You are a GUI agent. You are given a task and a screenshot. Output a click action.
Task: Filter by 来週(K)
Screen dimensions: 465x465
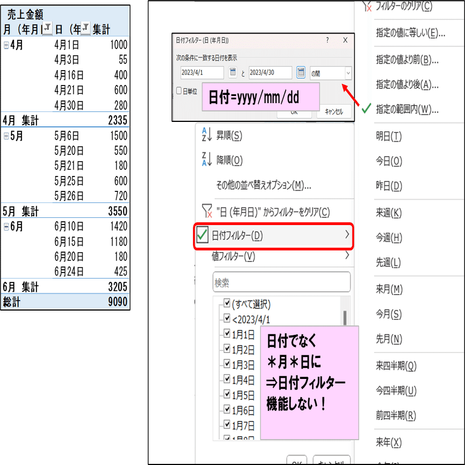[388, 213]
